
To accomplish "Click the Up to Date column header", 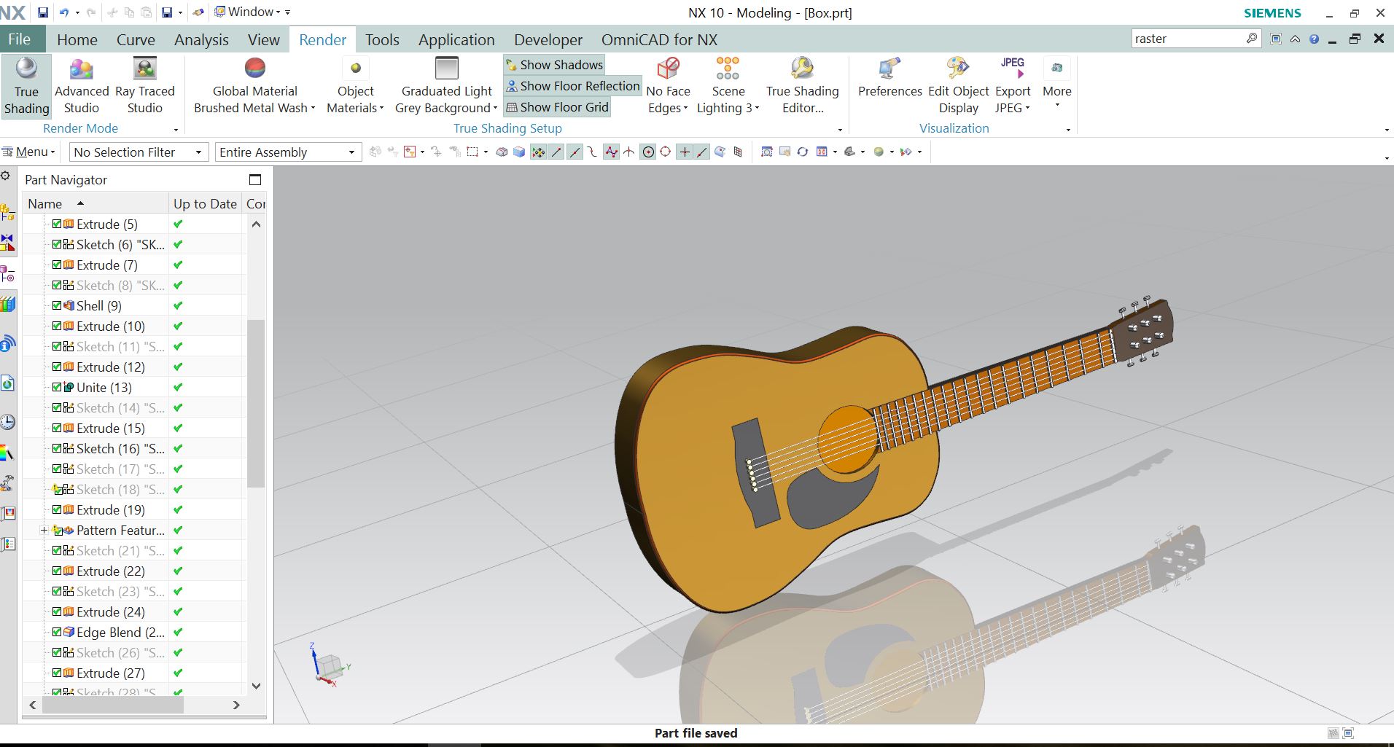I will pos(205,204).
